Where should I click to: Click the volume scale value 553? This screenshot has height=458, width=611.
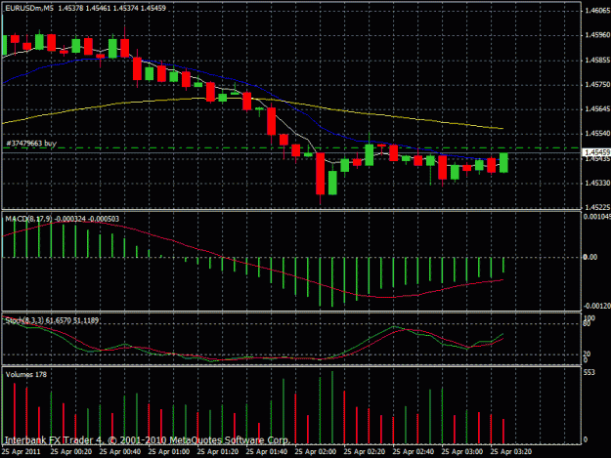point(589,373)
